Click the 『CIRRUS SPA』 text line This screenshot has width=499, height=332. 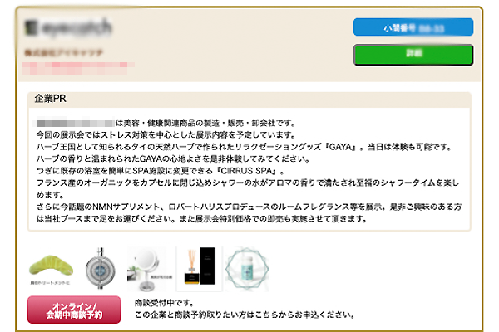point(161,171)
